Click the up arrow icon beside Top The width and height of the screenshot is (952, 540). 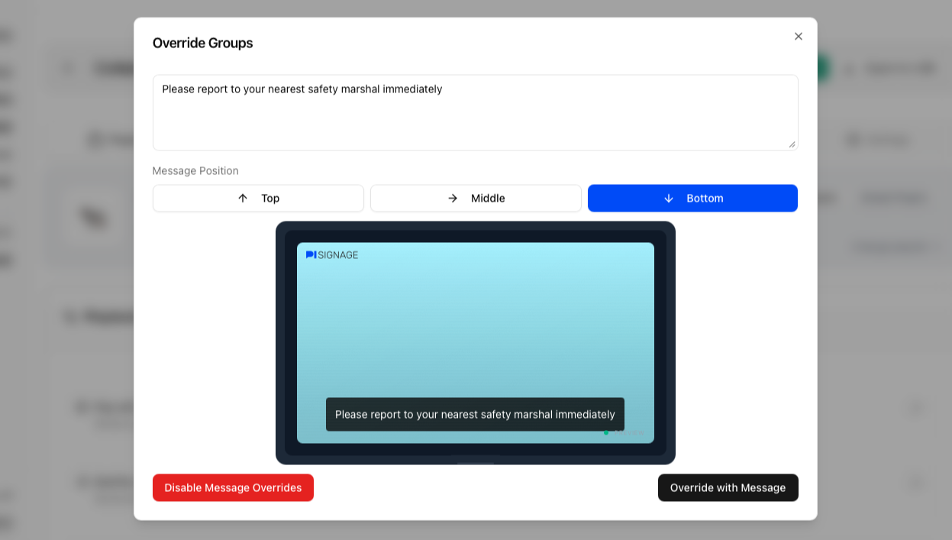243,199
